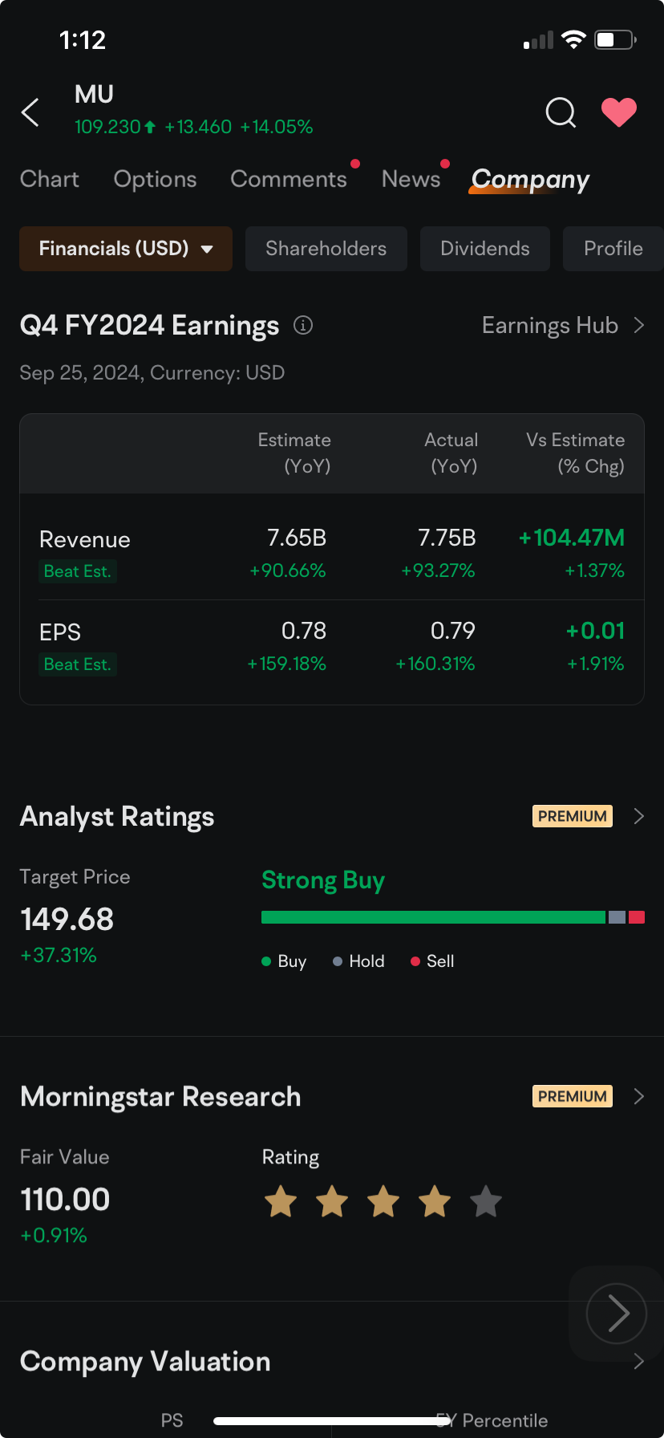Tap the Analyst Ratings PREMIUM badge
664x1438 pixels.
point(572,816)
